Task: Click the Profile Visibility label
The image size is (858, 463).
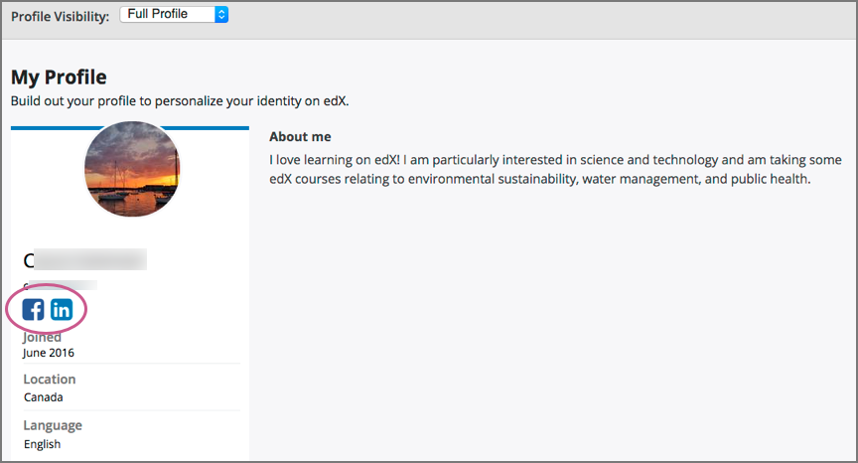Action: pos(60,17)
